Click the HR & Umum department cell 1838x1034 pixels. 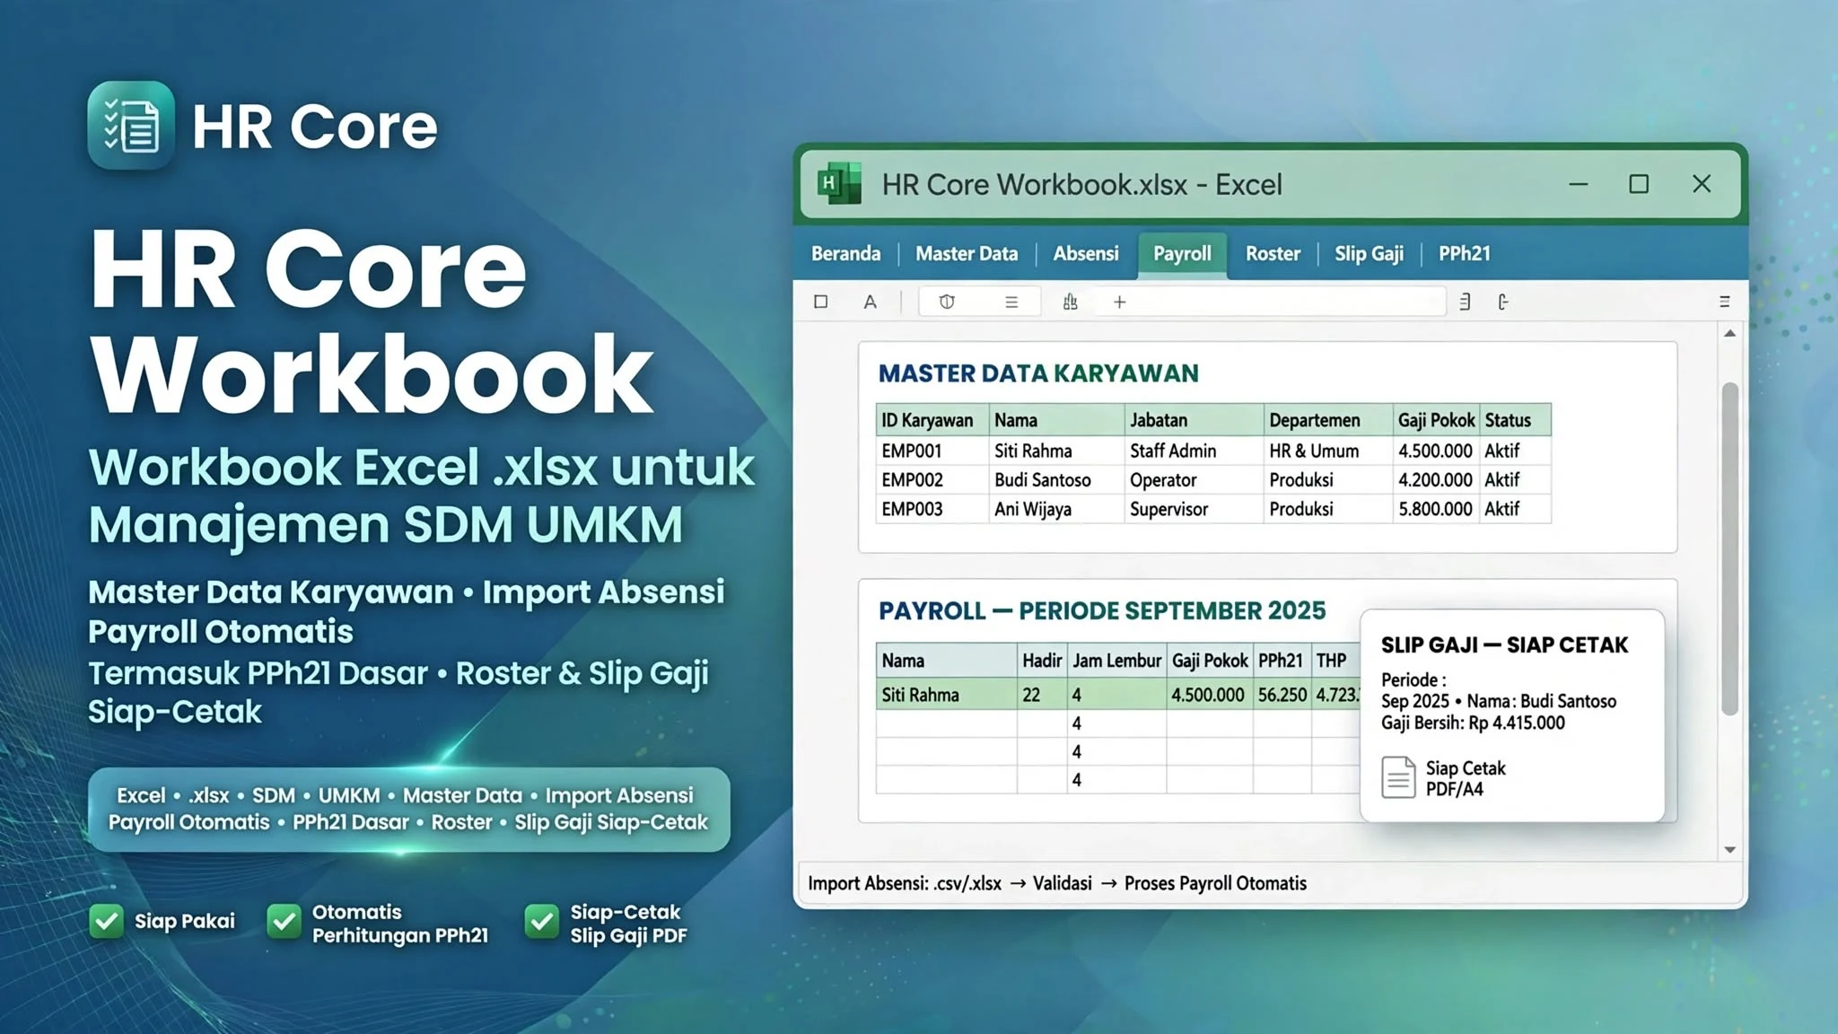tap(1327, 451)
